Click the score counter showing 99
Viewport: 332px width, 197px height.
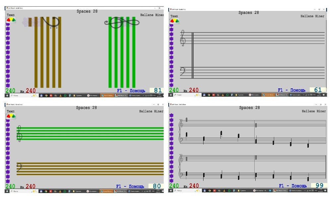(x=319, y=186)
